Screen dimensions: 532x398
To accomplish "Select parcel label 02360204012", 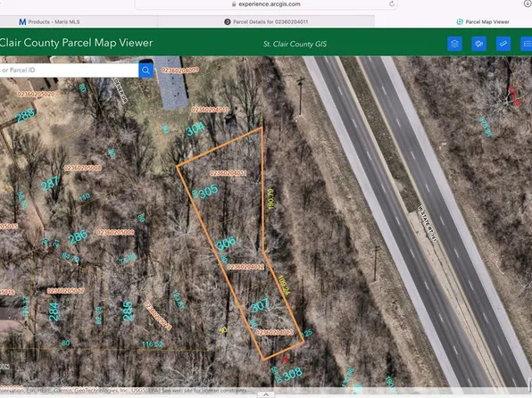I will [245, 267].
